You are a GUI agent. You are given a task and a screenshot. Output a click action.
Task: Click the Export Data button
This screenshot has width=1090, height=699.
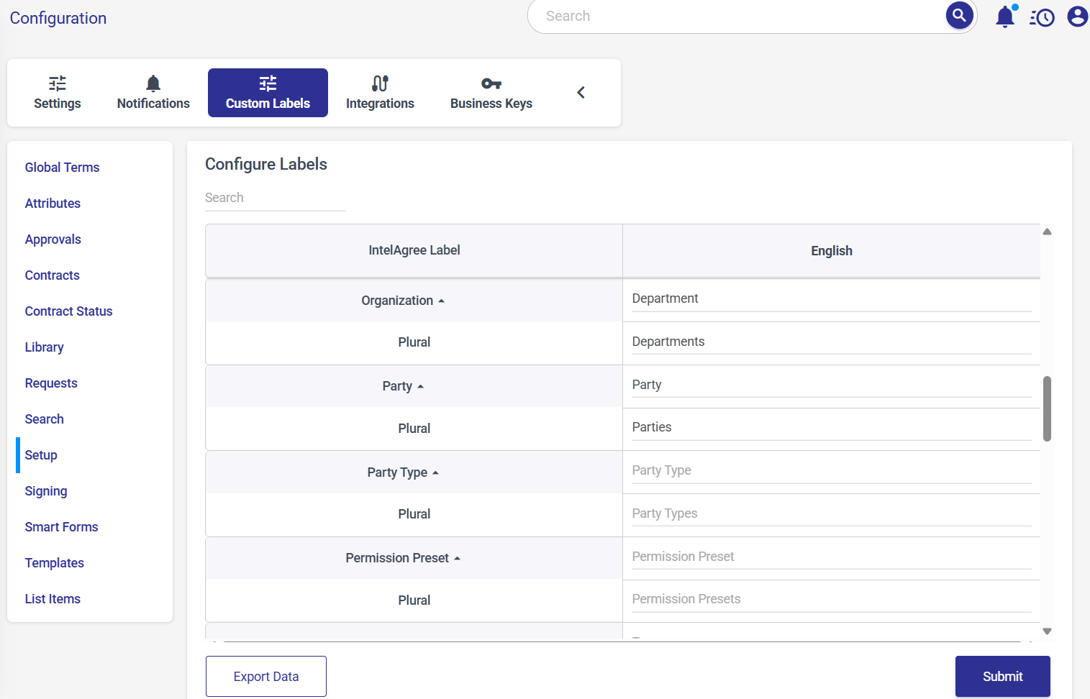tap(265, 676)
